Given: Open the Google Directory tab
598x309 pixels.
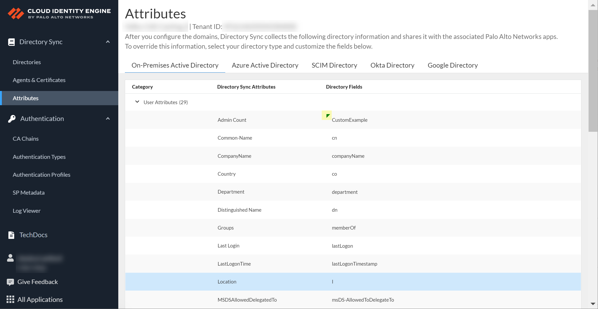Looking at the screenshot, I should point(452,65).
